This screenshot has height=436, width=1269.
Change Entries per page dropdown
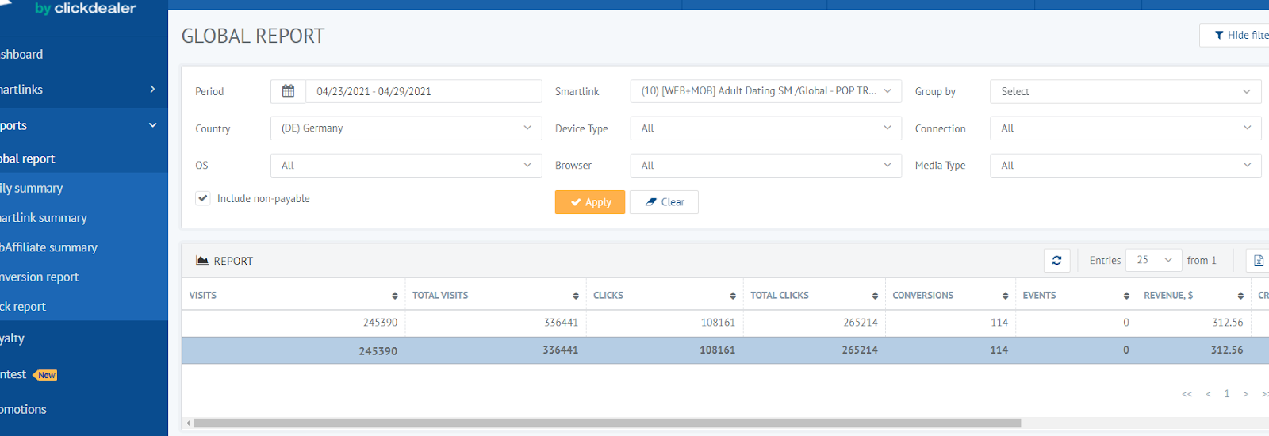click(1153, 261)
